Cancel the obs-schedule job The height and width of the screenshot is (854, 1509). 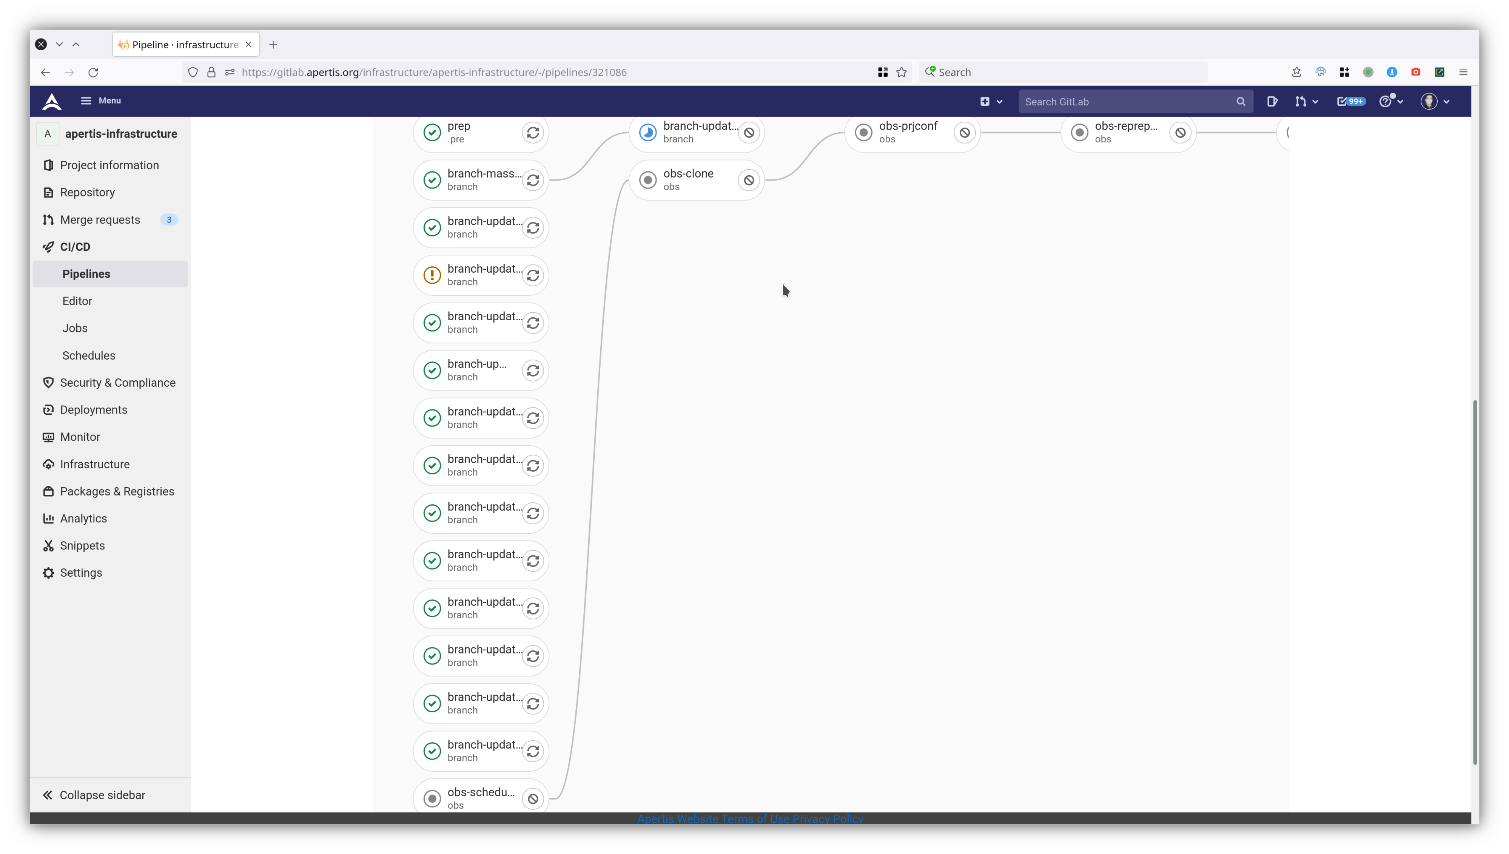click(532, 798)
